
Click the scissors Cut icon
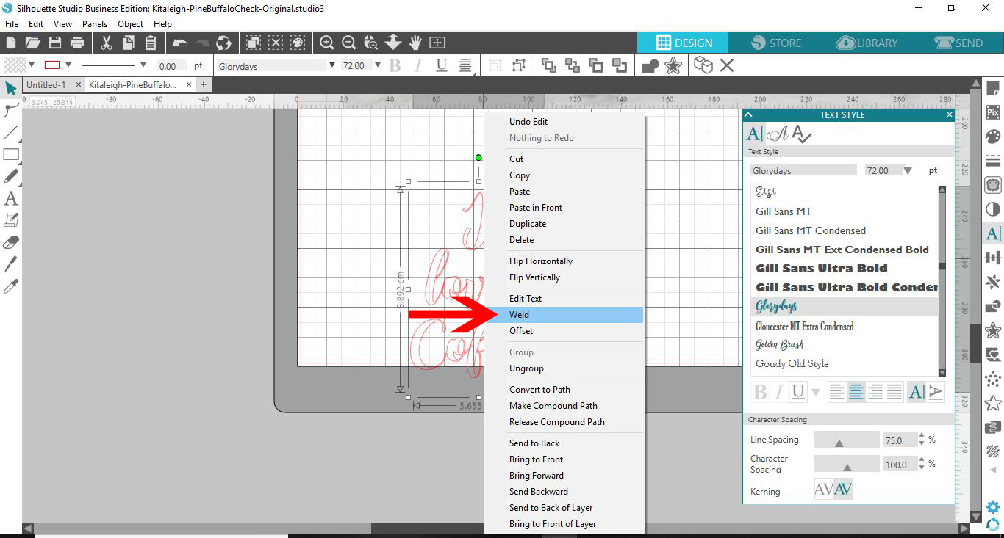click(107, 43)
